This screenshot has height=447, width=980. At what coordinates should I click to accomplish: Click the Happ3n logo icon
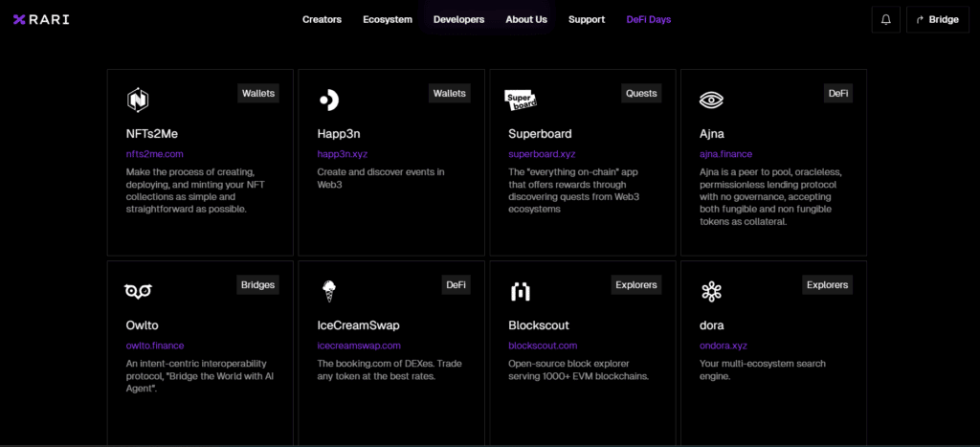329,100
